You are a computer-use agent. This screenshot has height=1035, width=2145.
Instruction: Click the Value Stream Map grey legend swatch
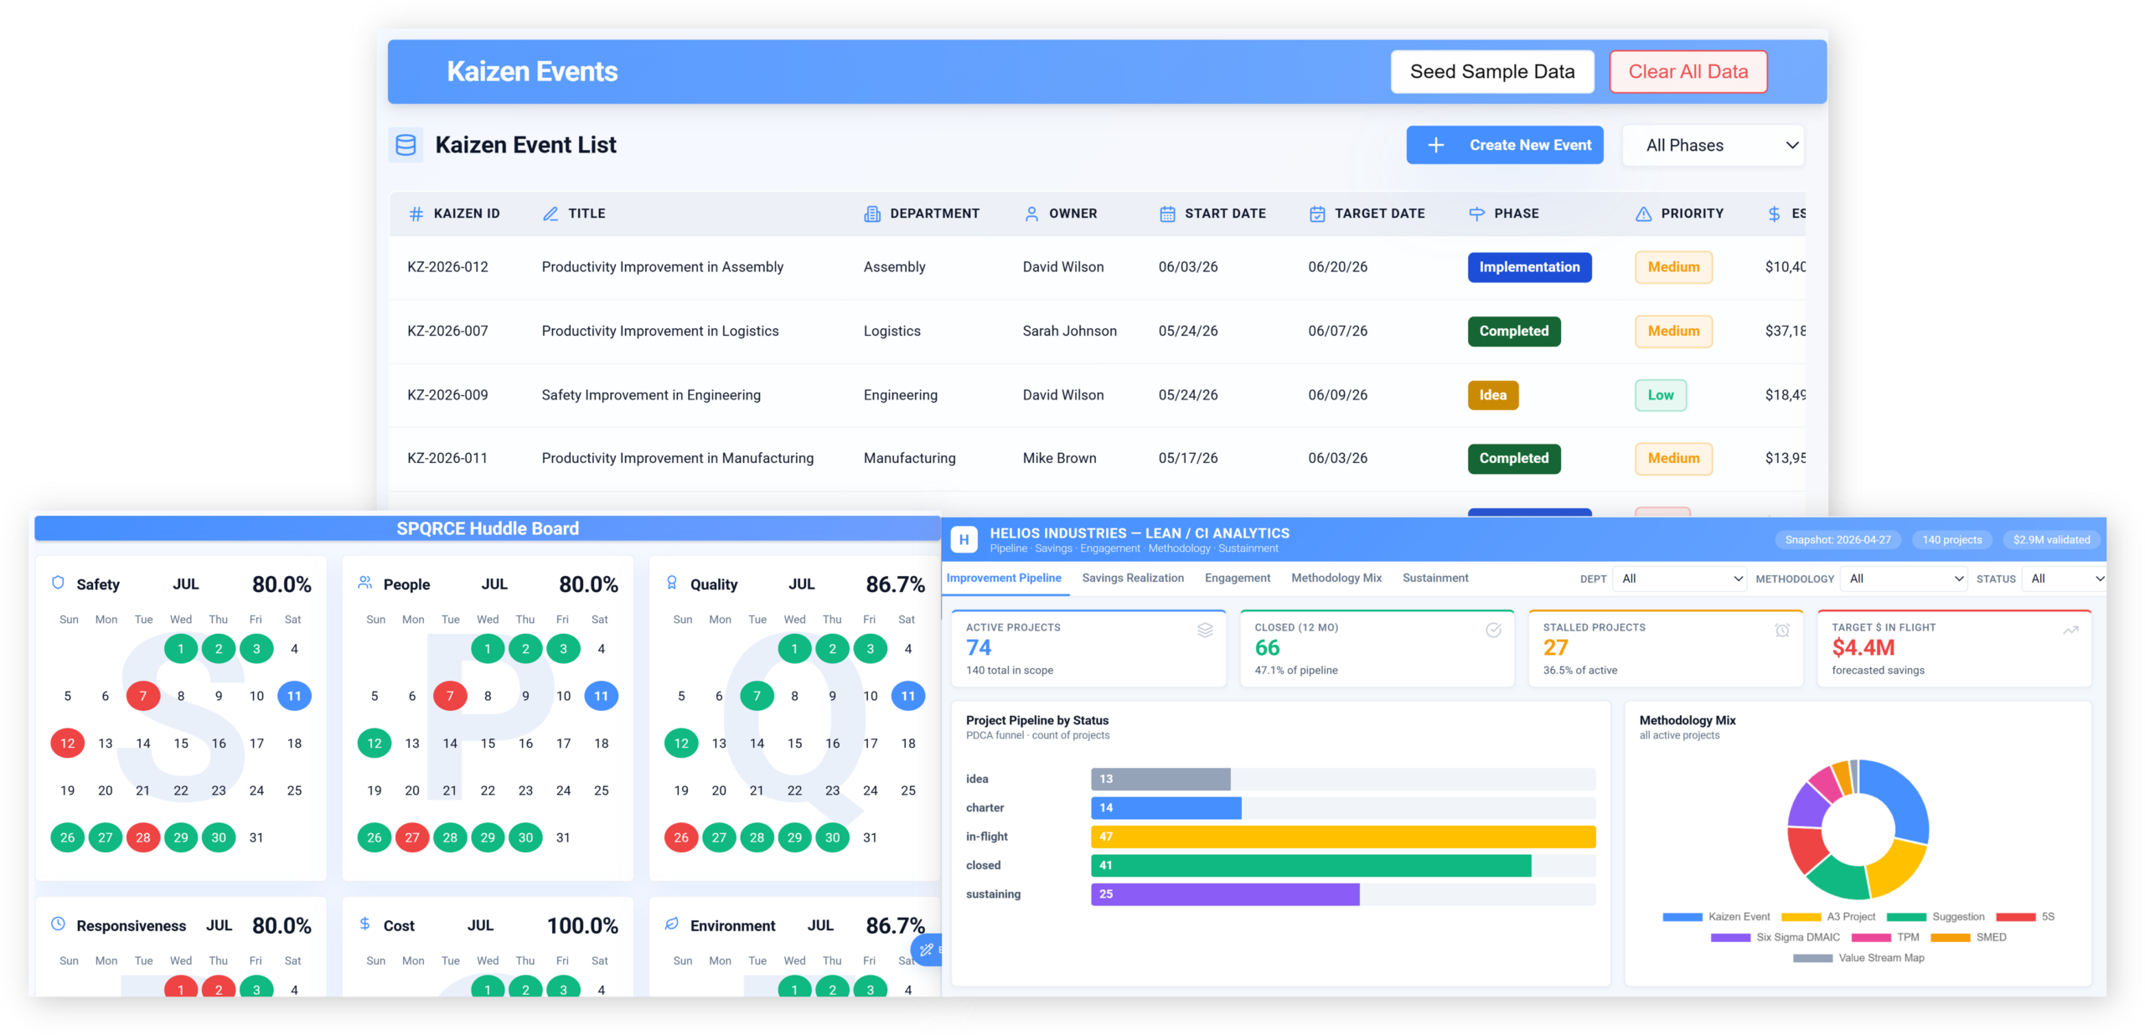1812,959
